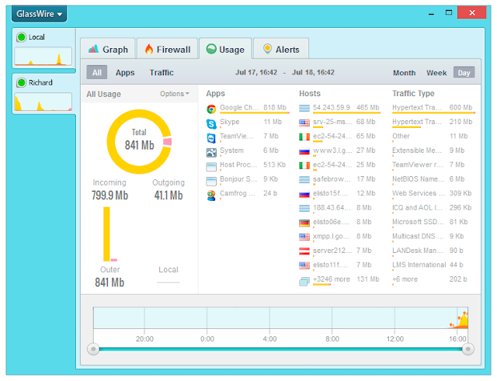Click the Skype 11 Mb app name
Viewport: 497px width, 381px height.
pyautogui.click(x=230, y=122)
